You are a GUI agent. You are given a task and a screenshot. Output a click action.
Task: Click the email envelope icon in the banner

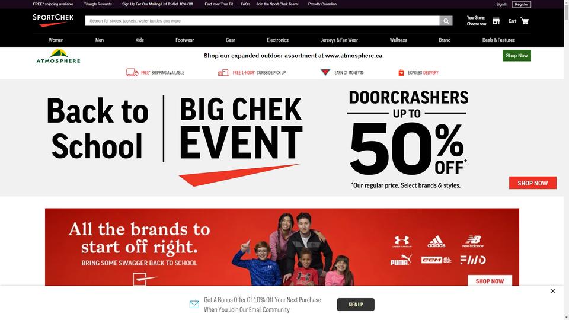(194, 305)
